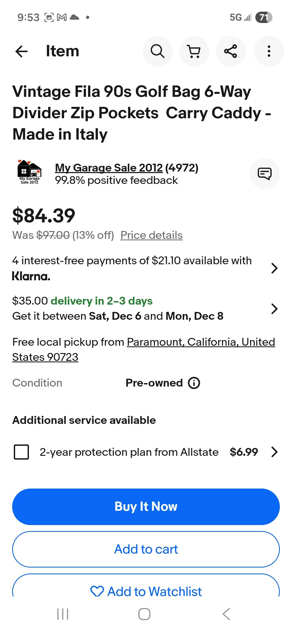The height and width of the screenshot is (633, 292).
Task: Tap the Android recent apps button
Action: click(x=63, y=614)
